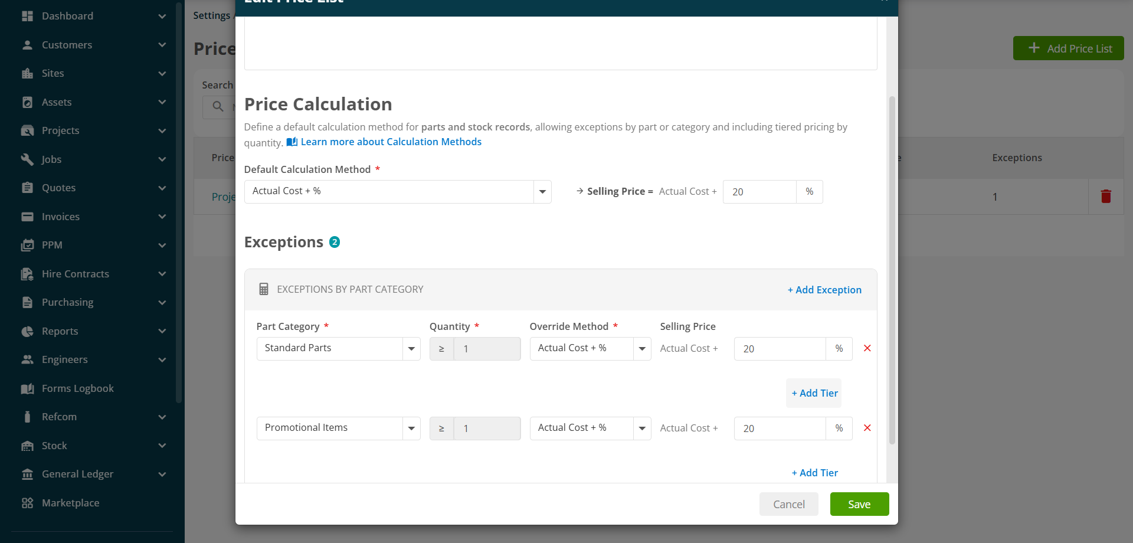Remove the Promotional Items exception row
Viewport: 1133px width, 543px height.
tap(867, 428)
